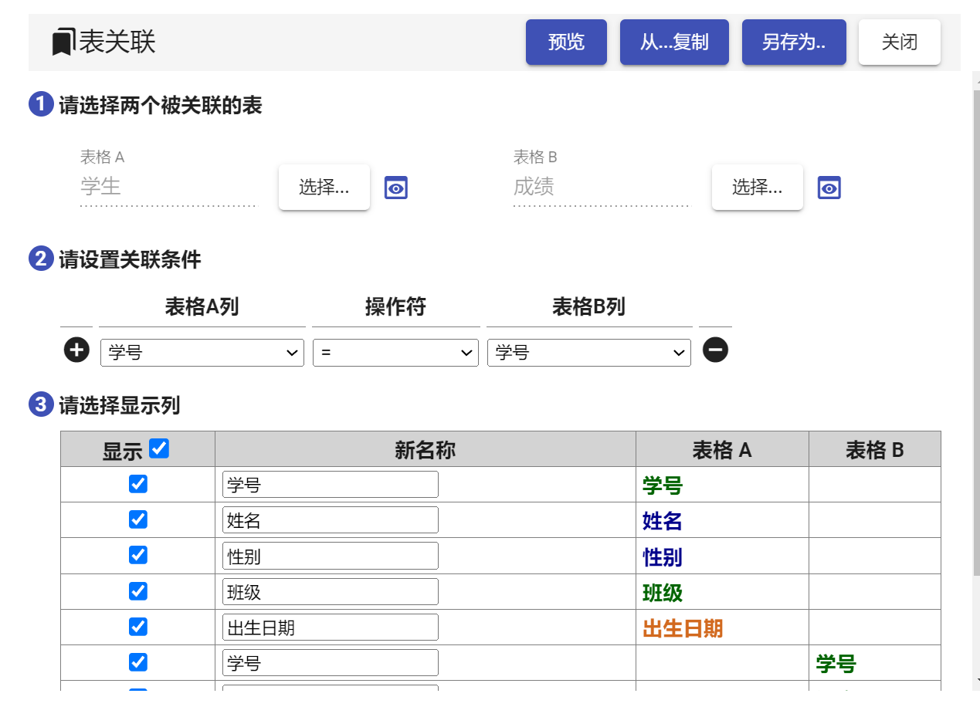980x707 pixels.
Task: Click the bookmark icon beside 表关联 title
Action: tap(63, 42)
